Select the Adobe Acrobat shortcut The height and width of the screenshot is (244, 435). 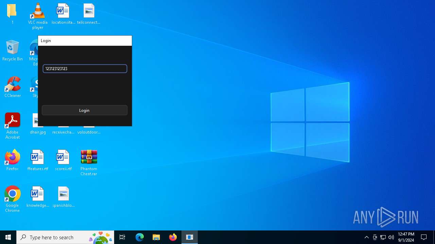tap(12, 126)
